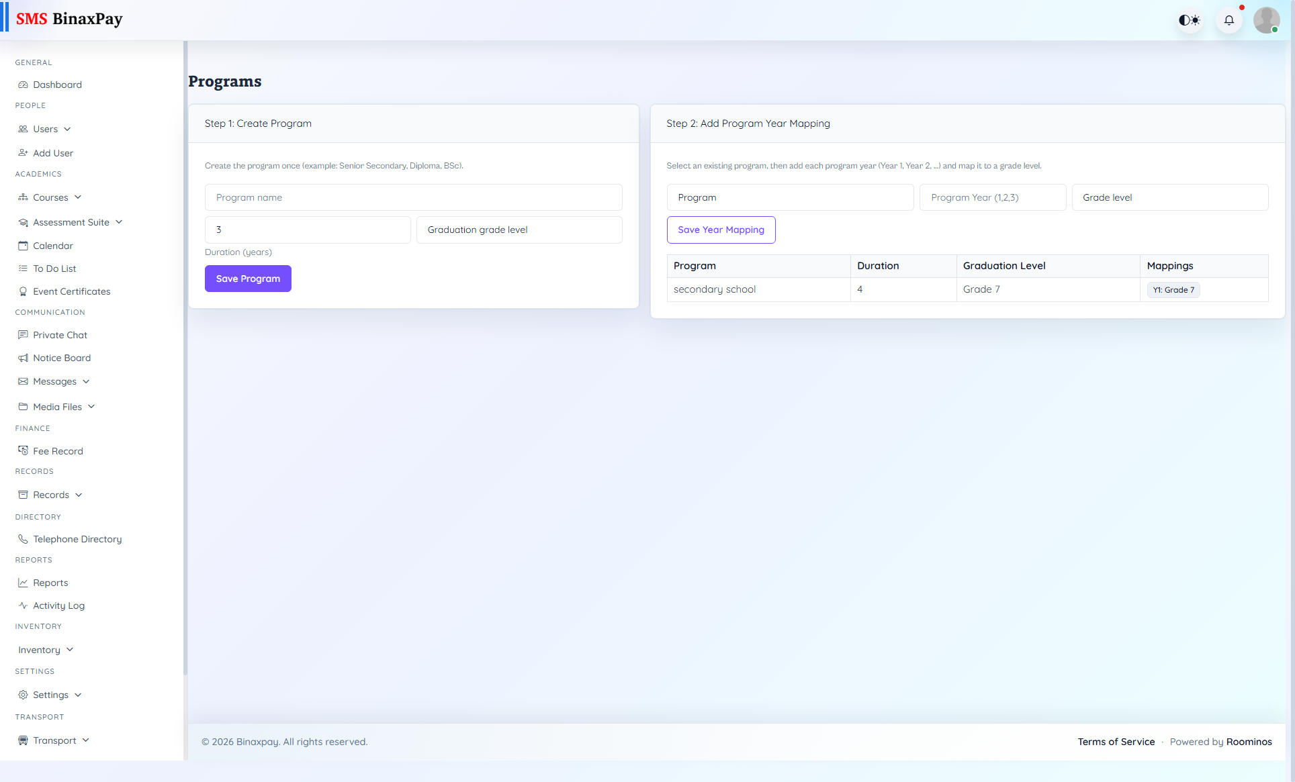Open the Terms of Service link
Image resolution: width=1295 pixels, height=782 pixels.
point(1116,742)
